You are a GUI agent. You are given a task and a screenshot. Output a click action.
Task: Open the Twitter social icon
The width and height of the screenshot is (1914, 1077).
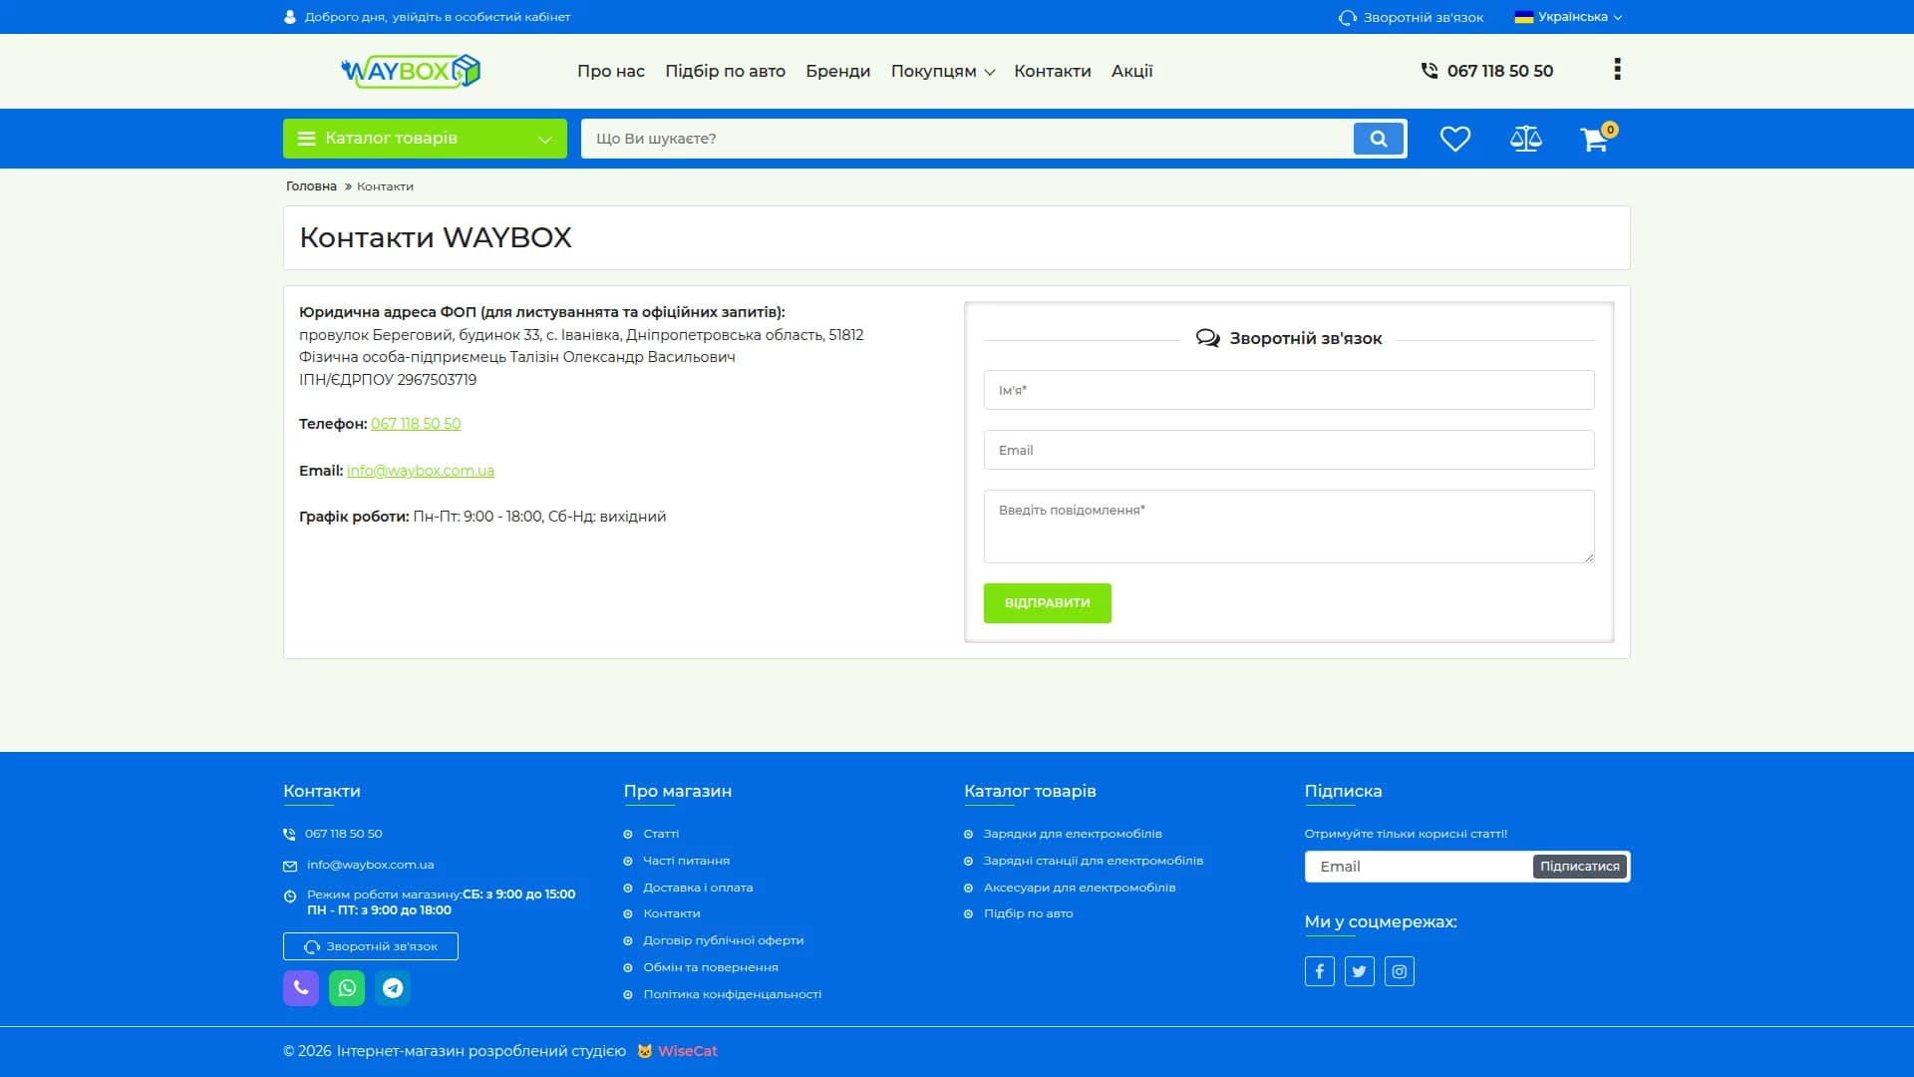pos(1359,971)
